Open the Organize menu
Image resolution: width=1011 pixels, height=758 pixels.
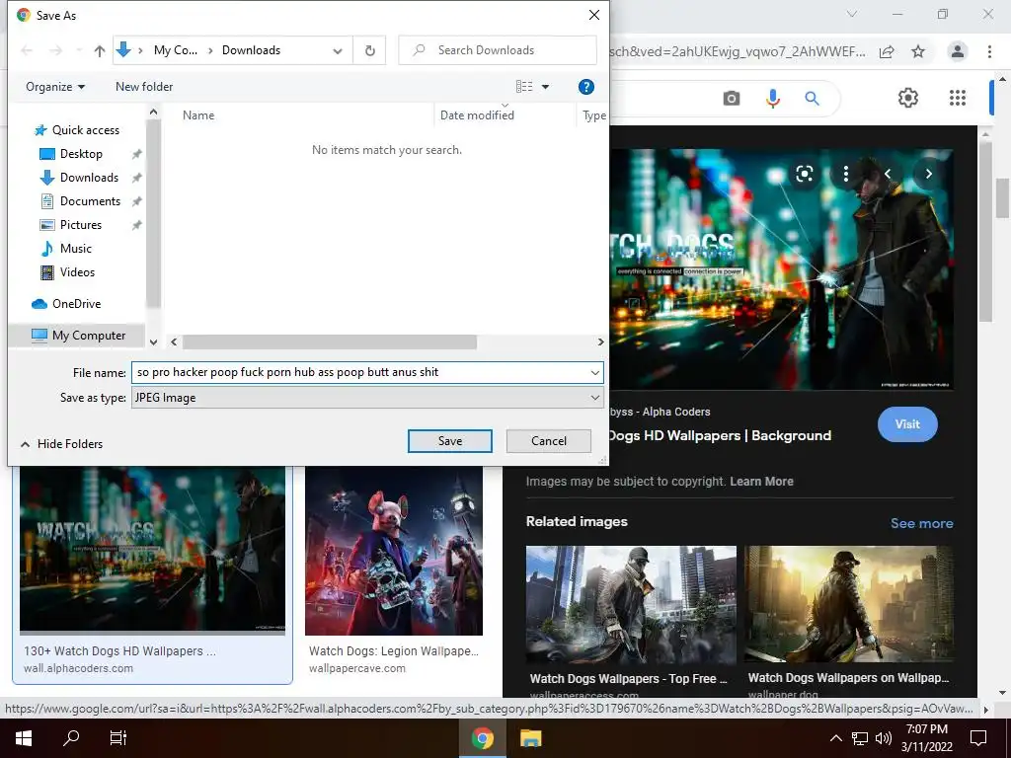[x=55, y=87]
